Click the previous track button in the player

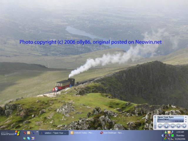160,126
